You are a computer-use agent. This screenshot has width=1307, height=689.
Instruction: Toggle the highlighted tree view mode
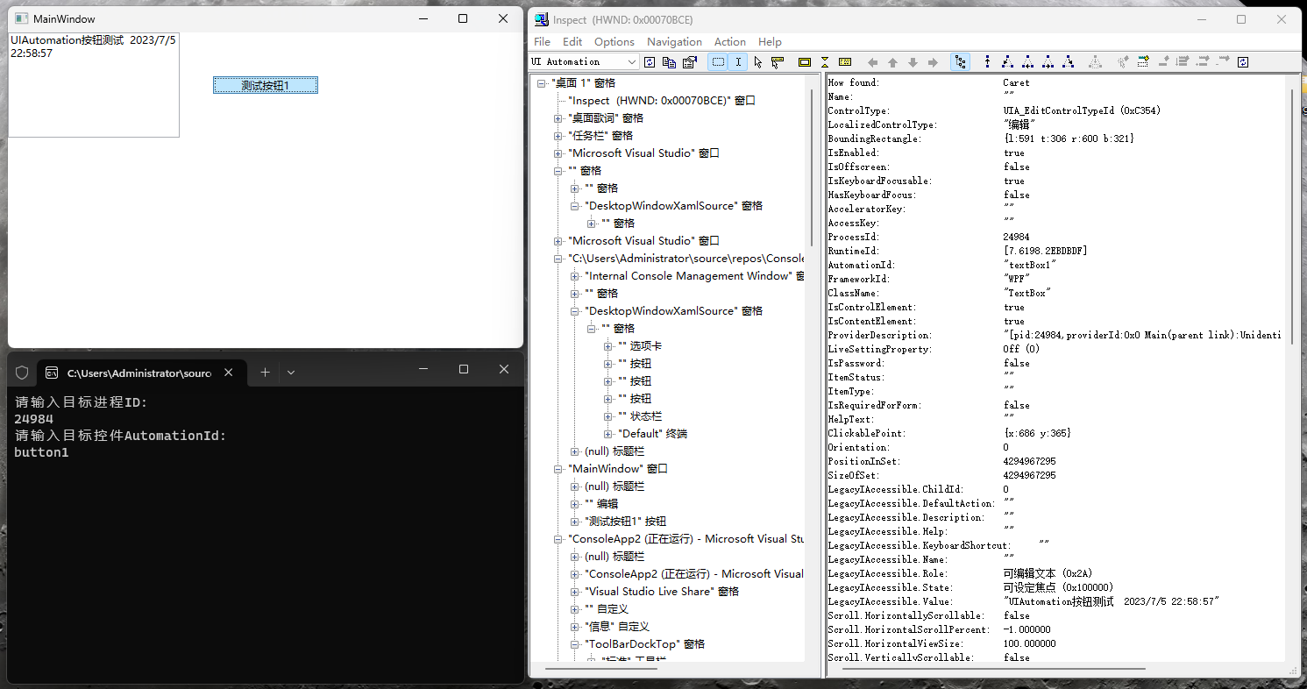point(960,61)
